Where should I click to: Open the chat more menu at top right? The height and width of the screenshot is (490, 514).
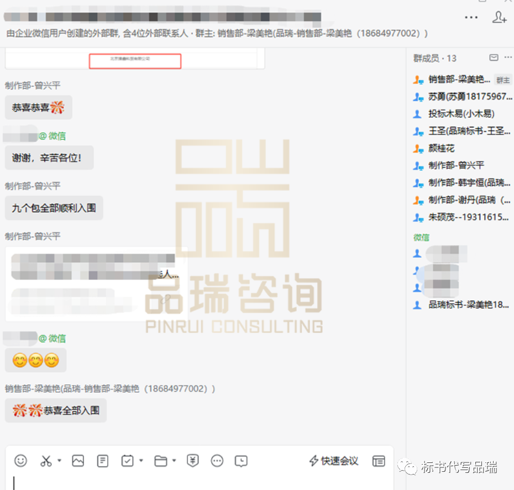click(471, 17)
